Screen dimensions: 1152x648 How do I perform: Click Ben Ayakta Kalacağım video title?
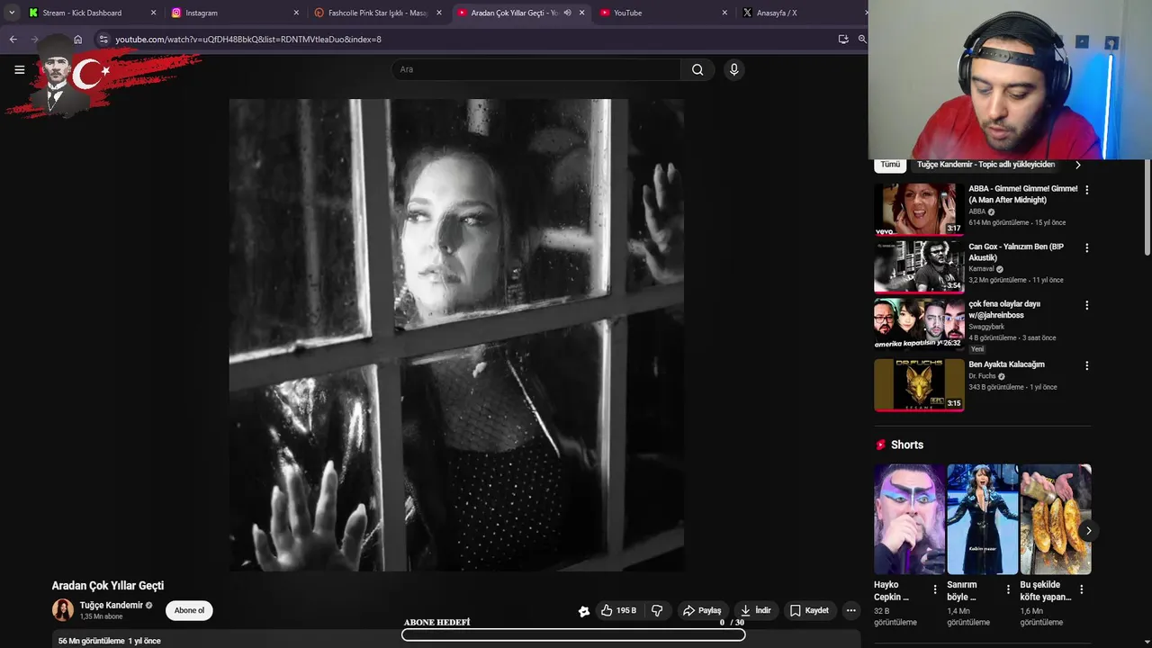click(x=1006, y=364)
